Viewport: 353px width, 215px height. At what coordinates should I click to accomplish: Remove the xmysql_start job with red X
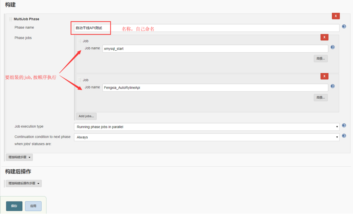(324, 37)
